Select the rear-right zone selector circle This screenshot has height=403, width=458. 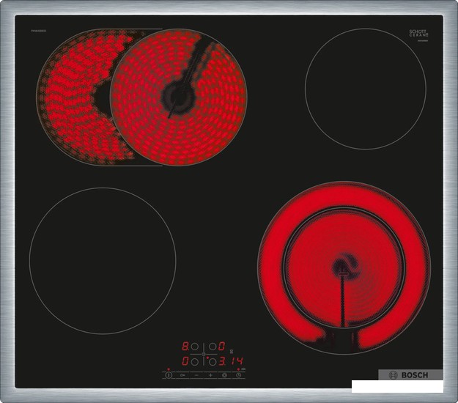coord(213,347)
